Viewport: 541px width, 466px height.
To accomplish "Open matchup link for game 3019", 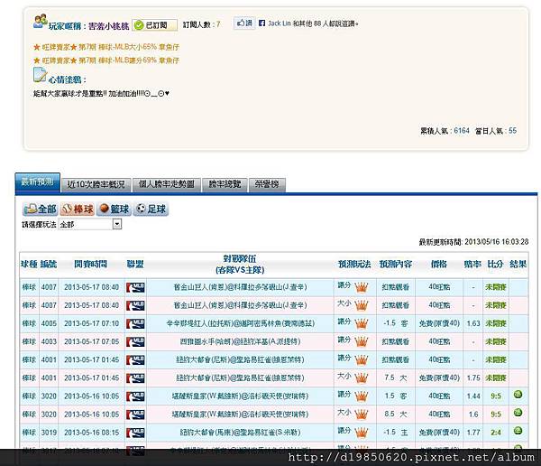I will 240,433.
